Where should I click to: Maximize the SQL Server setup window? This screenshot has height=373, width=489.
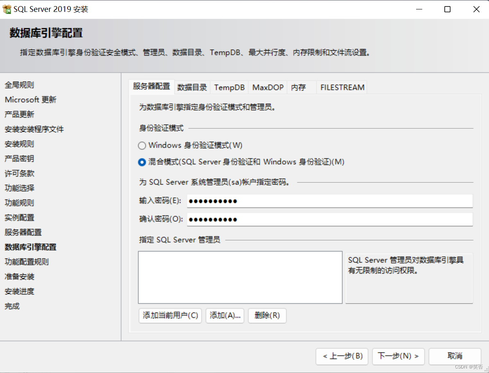click(x=448, y=9)
